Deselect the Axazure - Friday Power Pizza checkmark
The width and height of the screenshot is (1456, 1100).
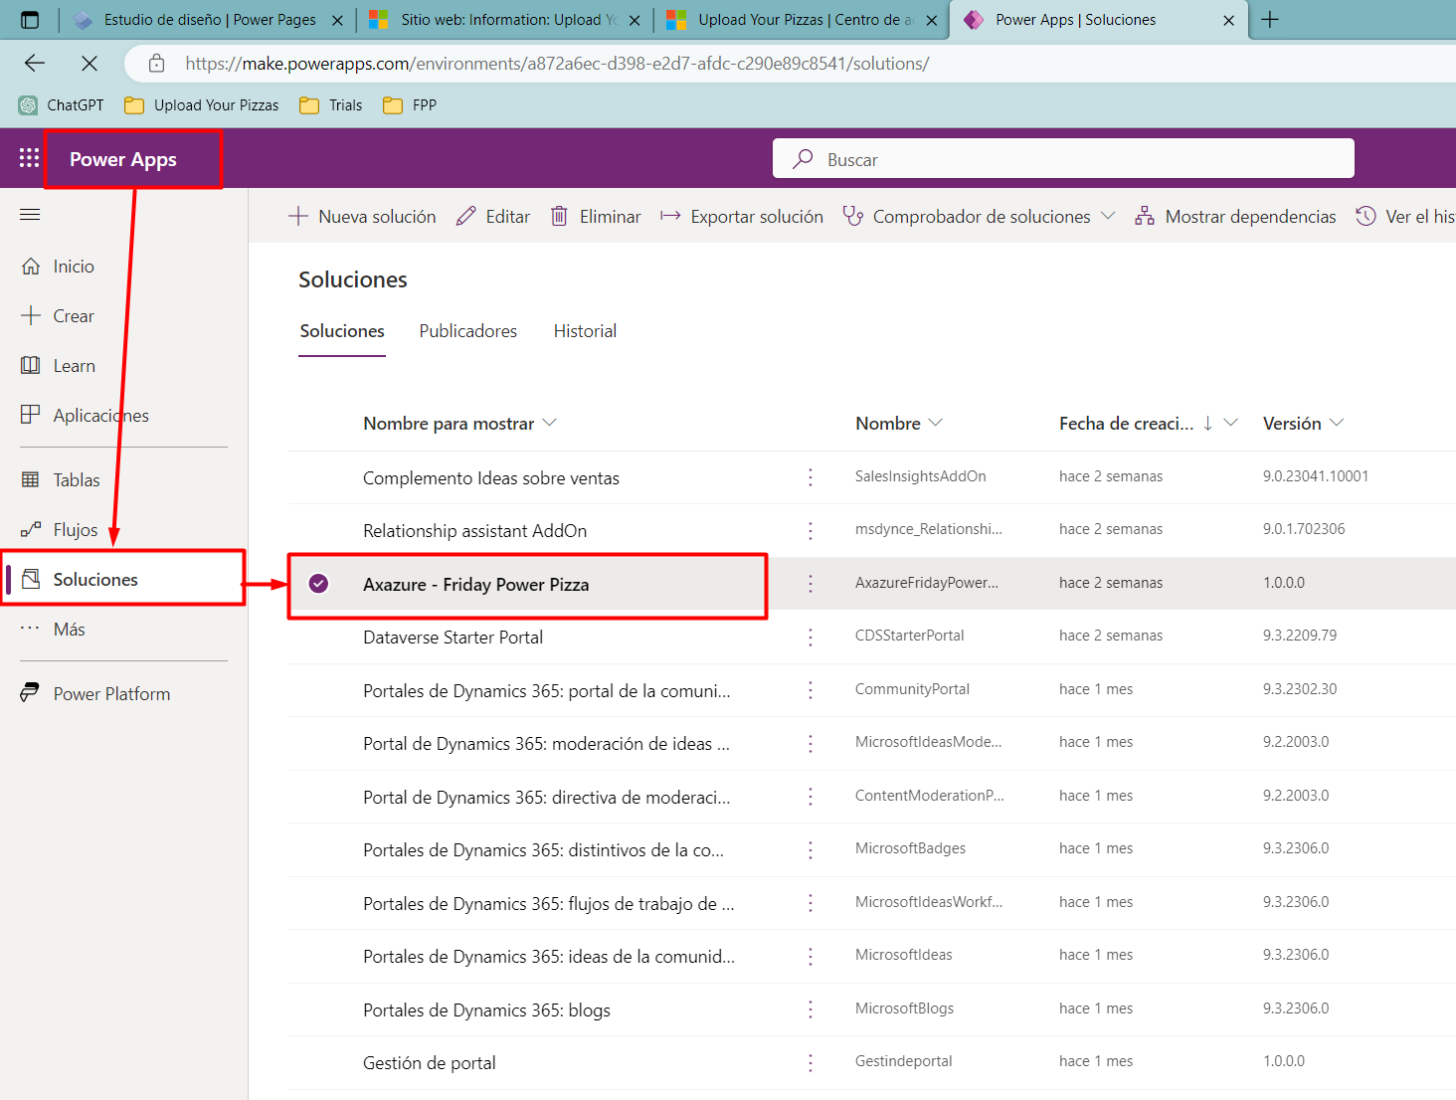[x=318, y=584]
